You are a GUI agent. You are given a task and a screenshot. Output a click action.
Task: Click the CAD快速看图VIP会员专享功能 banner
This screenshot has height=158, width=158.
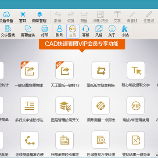tap(82, 44)
